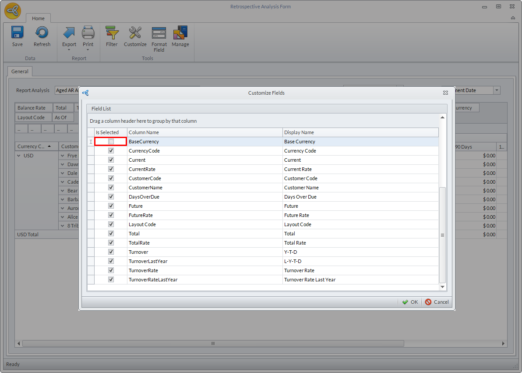Select the General tab
522x373 pixels.
coord(20,71)
